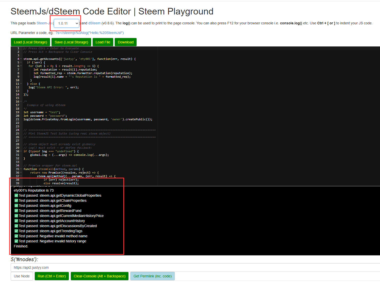The height and width of the screenshot is (285, 380).
Task: Fold the for loop at line 6
Action: pos(21,66)
